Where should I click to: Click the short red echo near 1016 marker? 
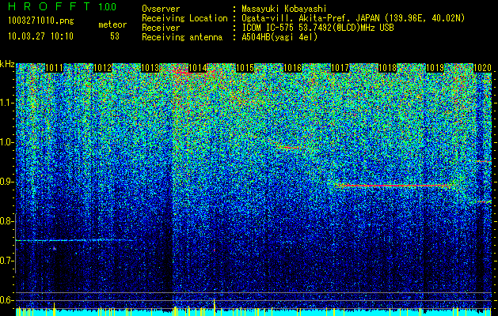pos(287,148)
